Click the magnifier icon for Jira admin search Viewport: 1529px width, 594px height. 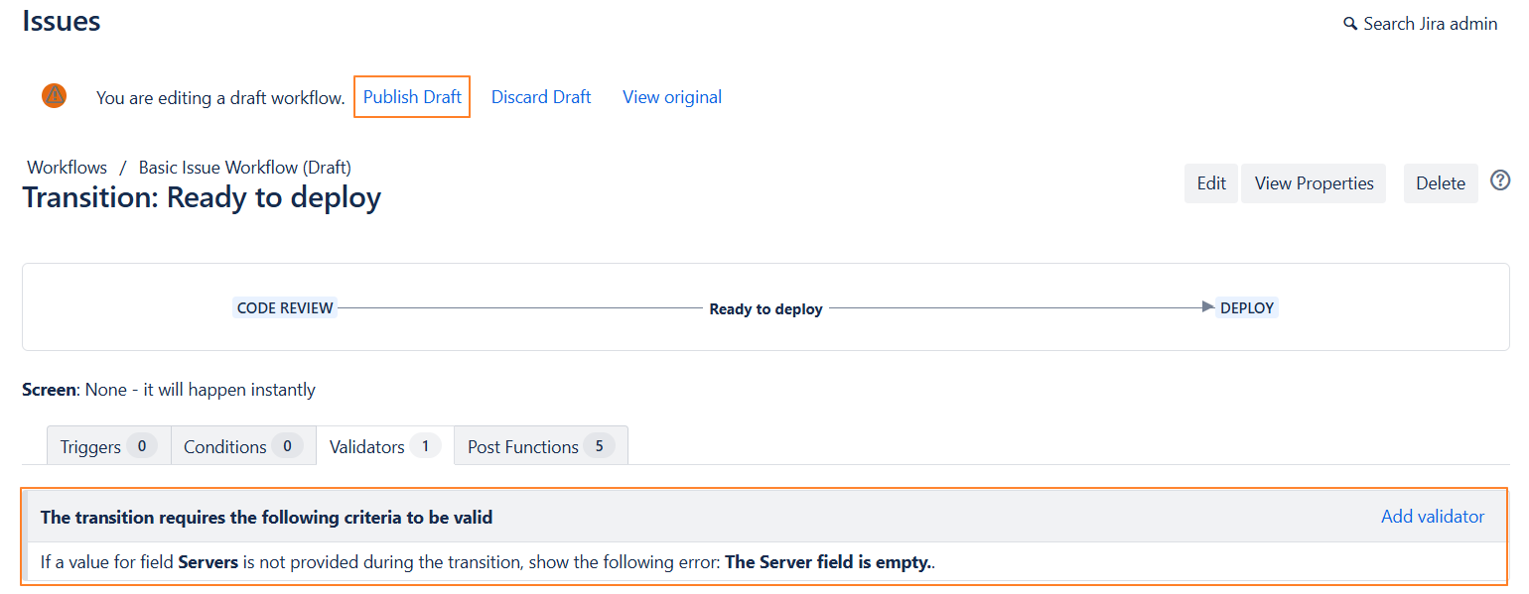pyautogui.click(x=1350, y=24)
